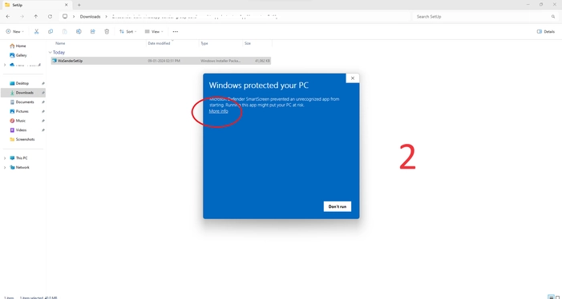
Task: Select the WaSenderSetUp file
Action: 161,61
